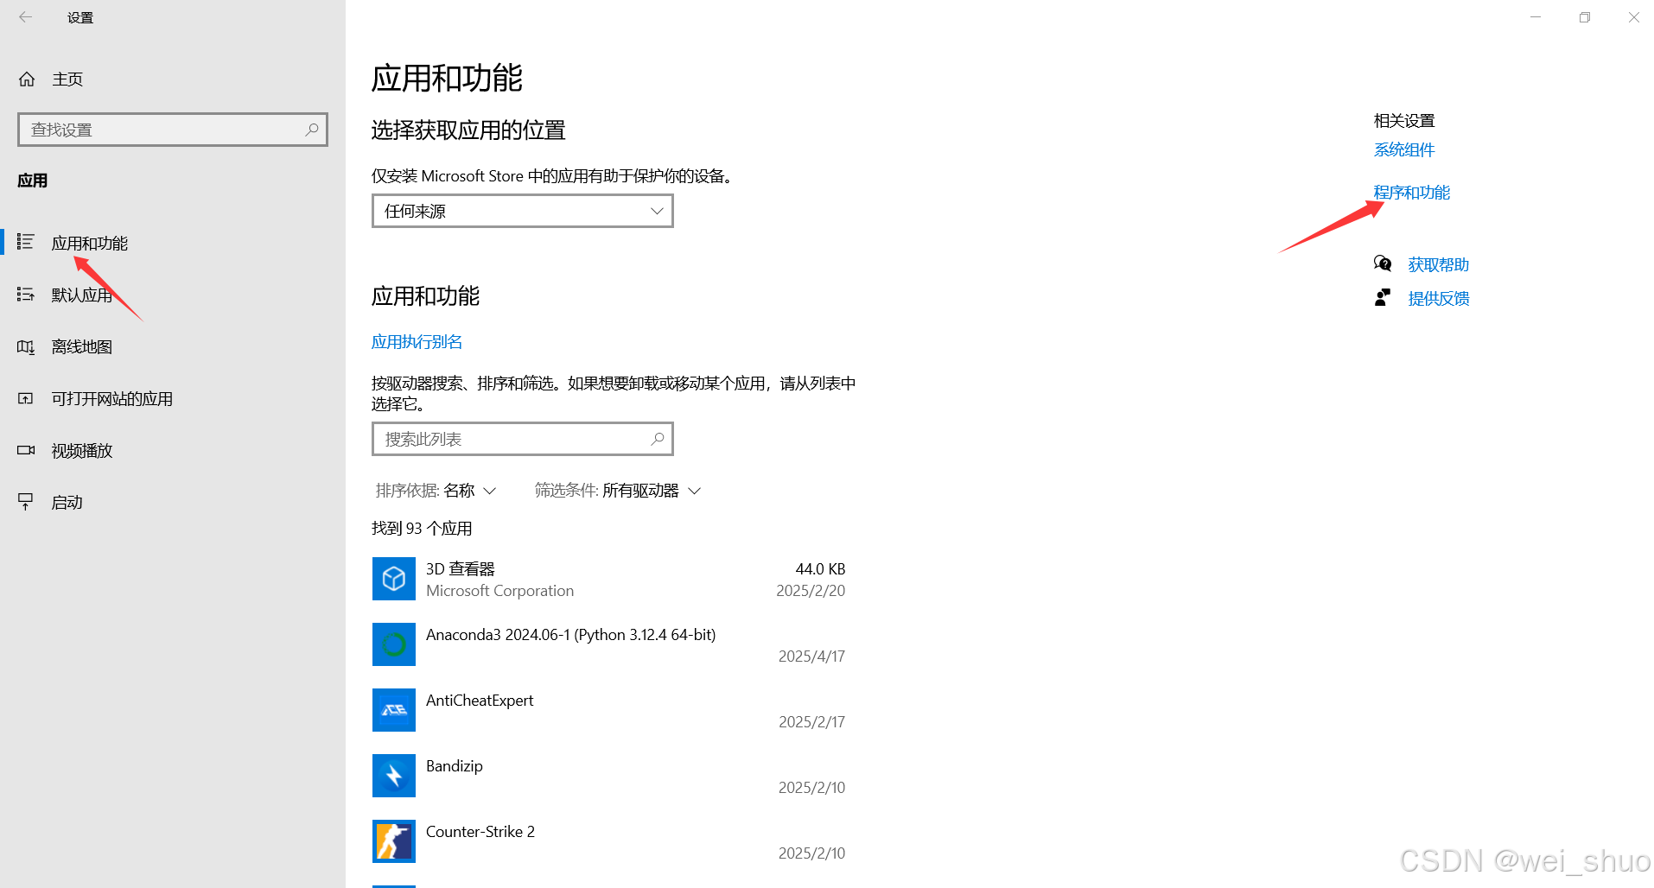Select the AntiCheatExpert list entry

tap(609, 710)
